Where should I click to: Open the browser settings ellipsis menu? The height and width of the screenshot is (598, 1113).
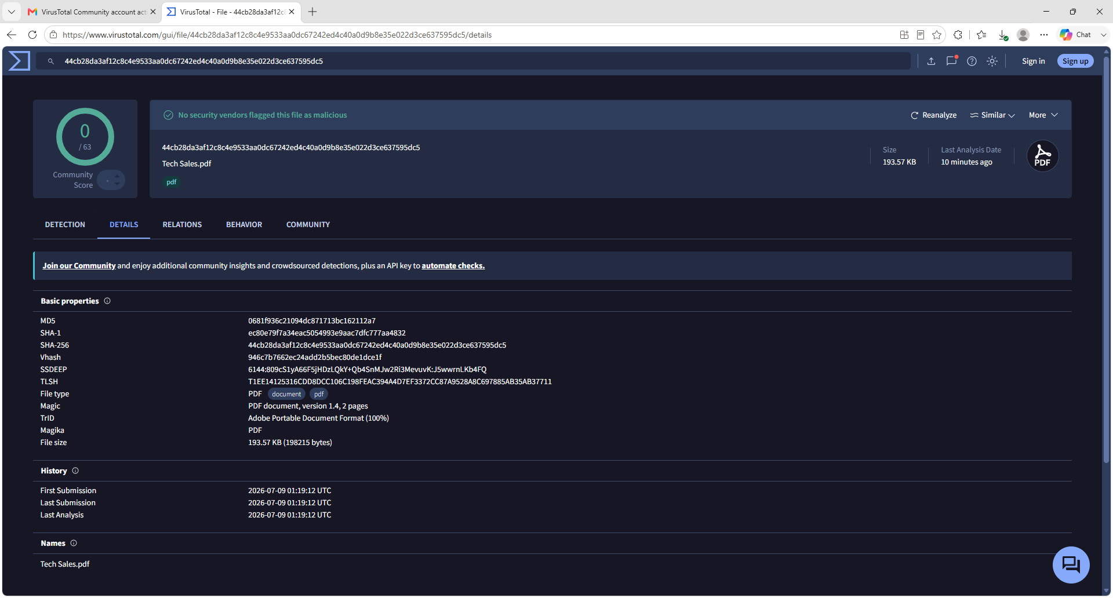click(x=1044, y=35)
